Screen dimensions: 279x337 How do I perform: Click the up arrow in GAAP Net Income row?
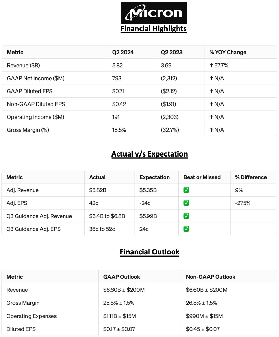tap(211, 79)
